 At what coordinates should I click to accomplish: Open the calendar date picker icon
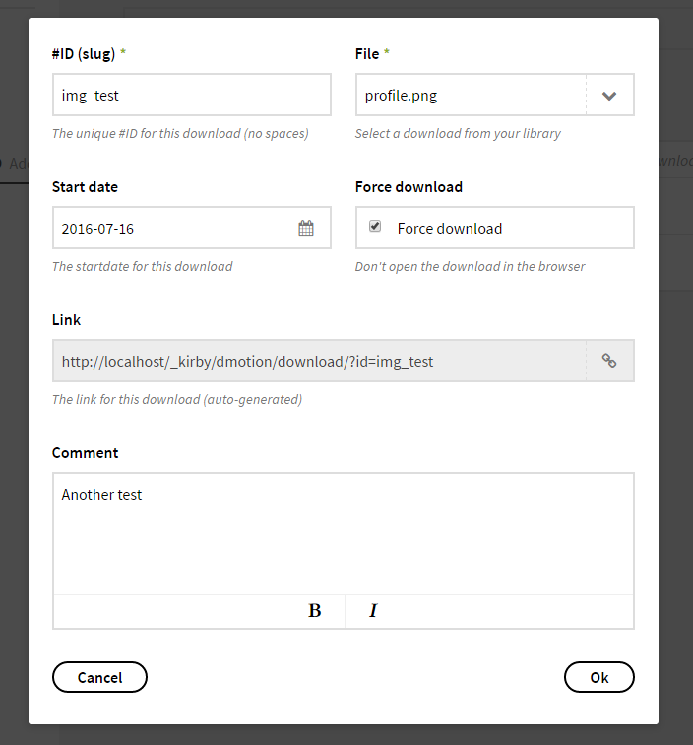click(306, 228)
